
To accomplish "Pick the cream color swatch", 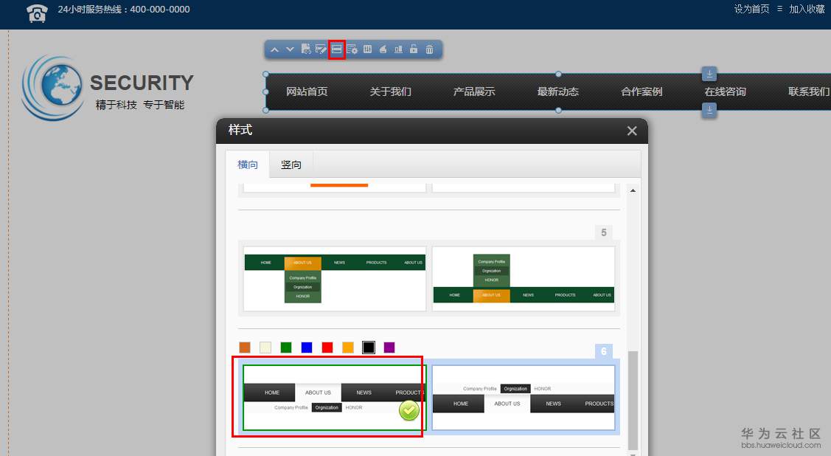I will [265, 348].
